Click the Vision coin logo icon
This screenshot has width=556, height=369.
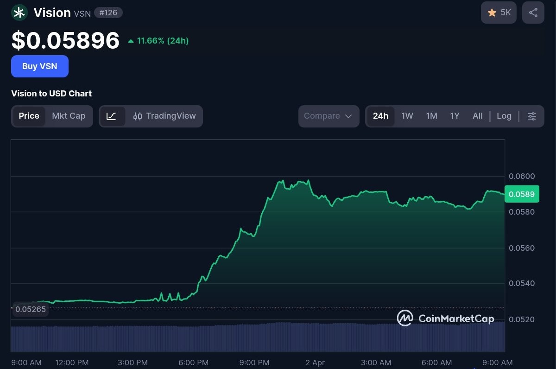[x=19, y=13]
